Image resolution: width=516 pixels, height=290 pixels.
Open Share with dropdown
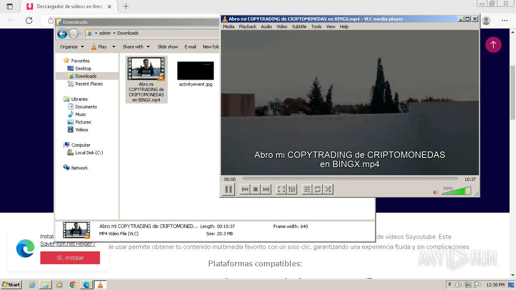[x=136, y=47]
